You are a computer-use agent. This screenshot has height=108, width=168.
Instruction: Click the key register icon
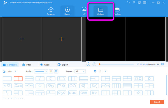pos(134,3)
